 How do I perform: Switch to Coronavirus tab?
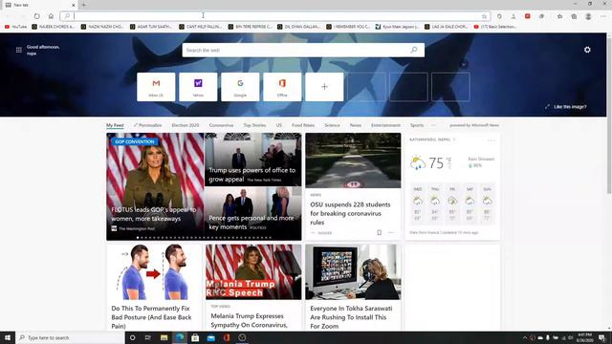(221, 125)
